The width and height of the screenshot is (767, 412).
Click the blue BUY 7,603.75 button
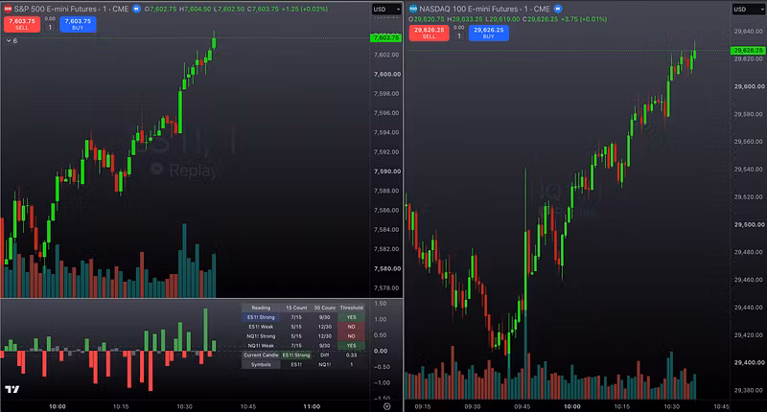pyautogui.click(x=78, y=24)
